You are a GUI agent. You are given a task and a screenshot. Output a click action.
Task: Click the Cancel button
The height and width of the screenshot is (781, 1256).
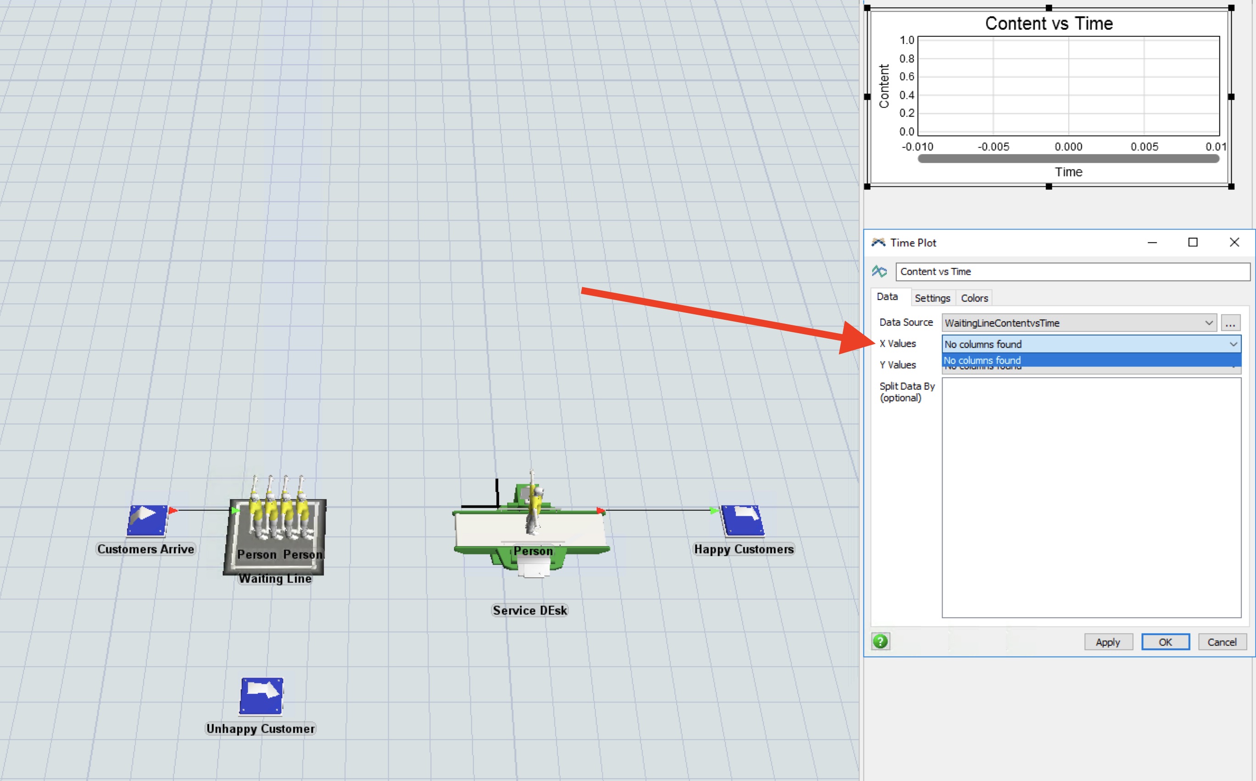click(x=1222, y=642)
